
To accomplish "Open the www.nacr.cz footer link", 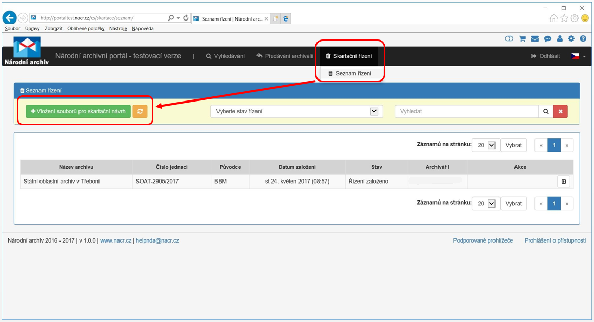I will [115, 240].
